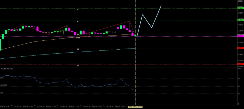Click the S1 support label
This screenshot has height=109, width=244.
point(78,49)
